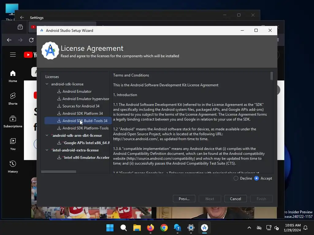Click the Finish button in wizard

[261, 199]
